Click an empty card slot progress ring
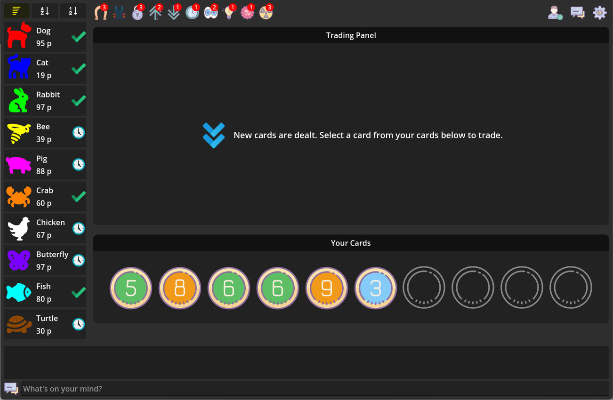This screenshot has width=613, height=400. point(424,287)
